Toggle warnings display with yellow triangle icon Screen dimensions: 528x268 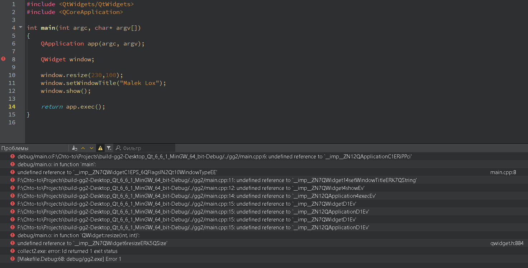[x=100, y=148]
